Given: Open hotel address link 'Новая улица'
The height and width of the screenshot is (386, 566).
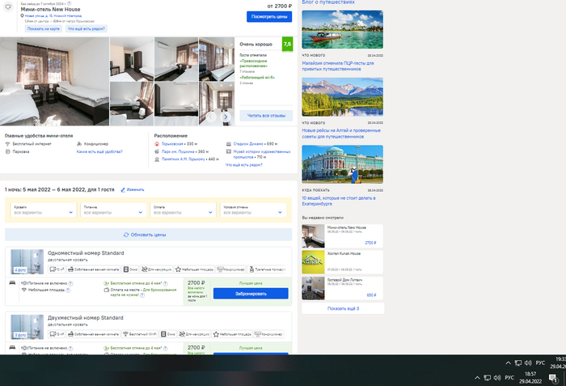Looking at the screenshot, I should coord(53,16).
